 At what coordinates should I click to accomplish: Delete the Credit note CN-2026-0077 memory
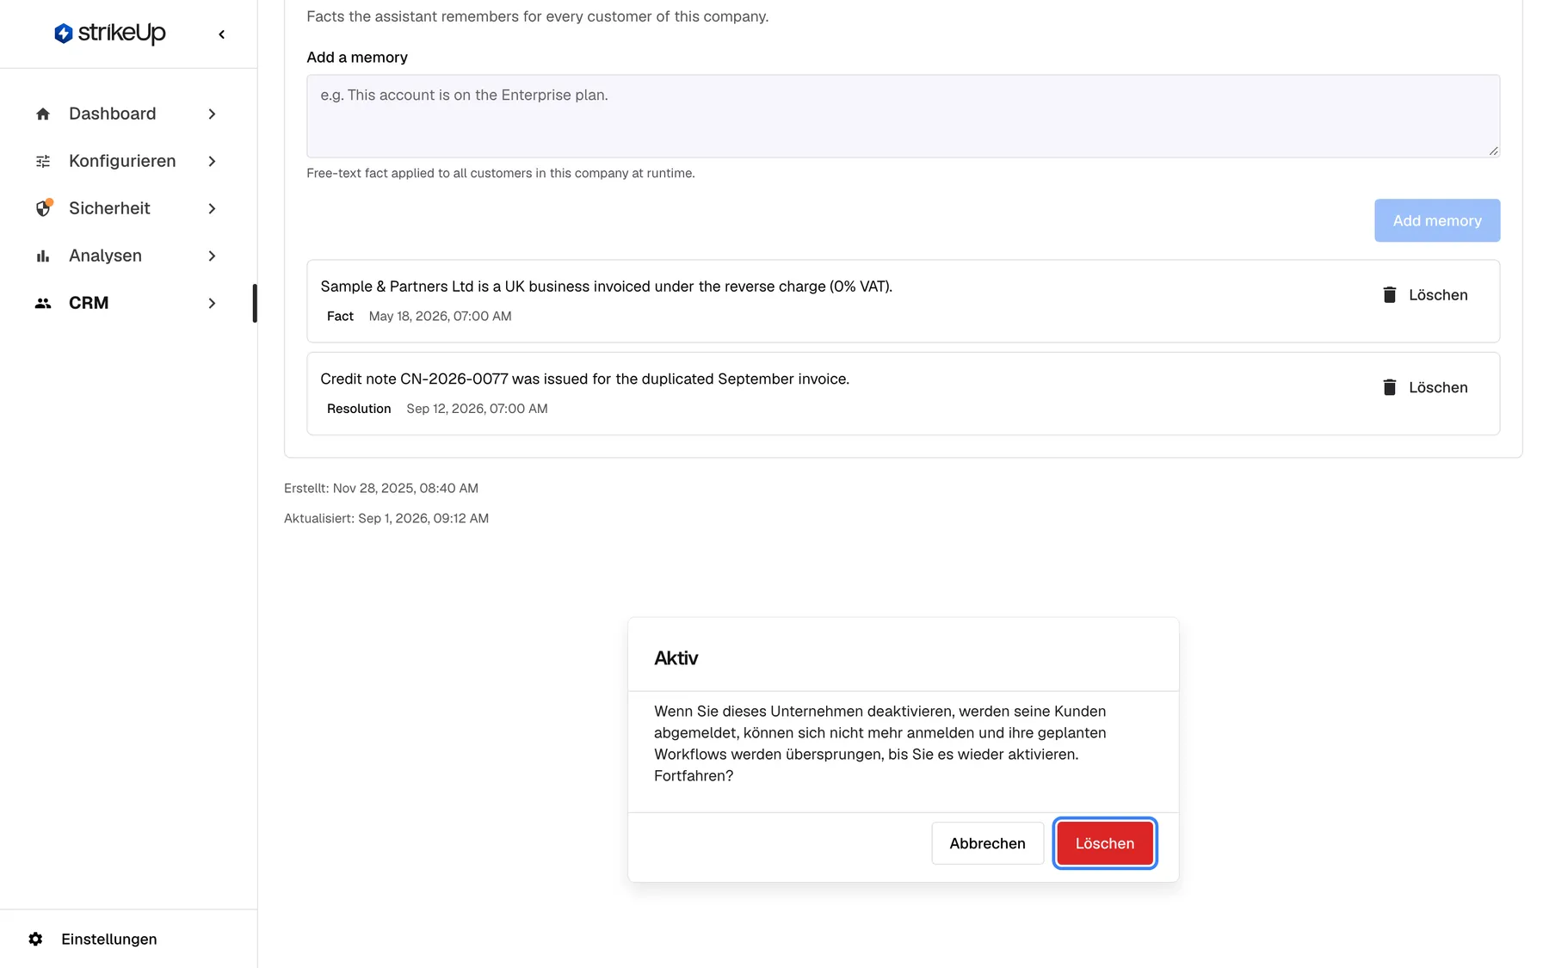pos(1425,387)
